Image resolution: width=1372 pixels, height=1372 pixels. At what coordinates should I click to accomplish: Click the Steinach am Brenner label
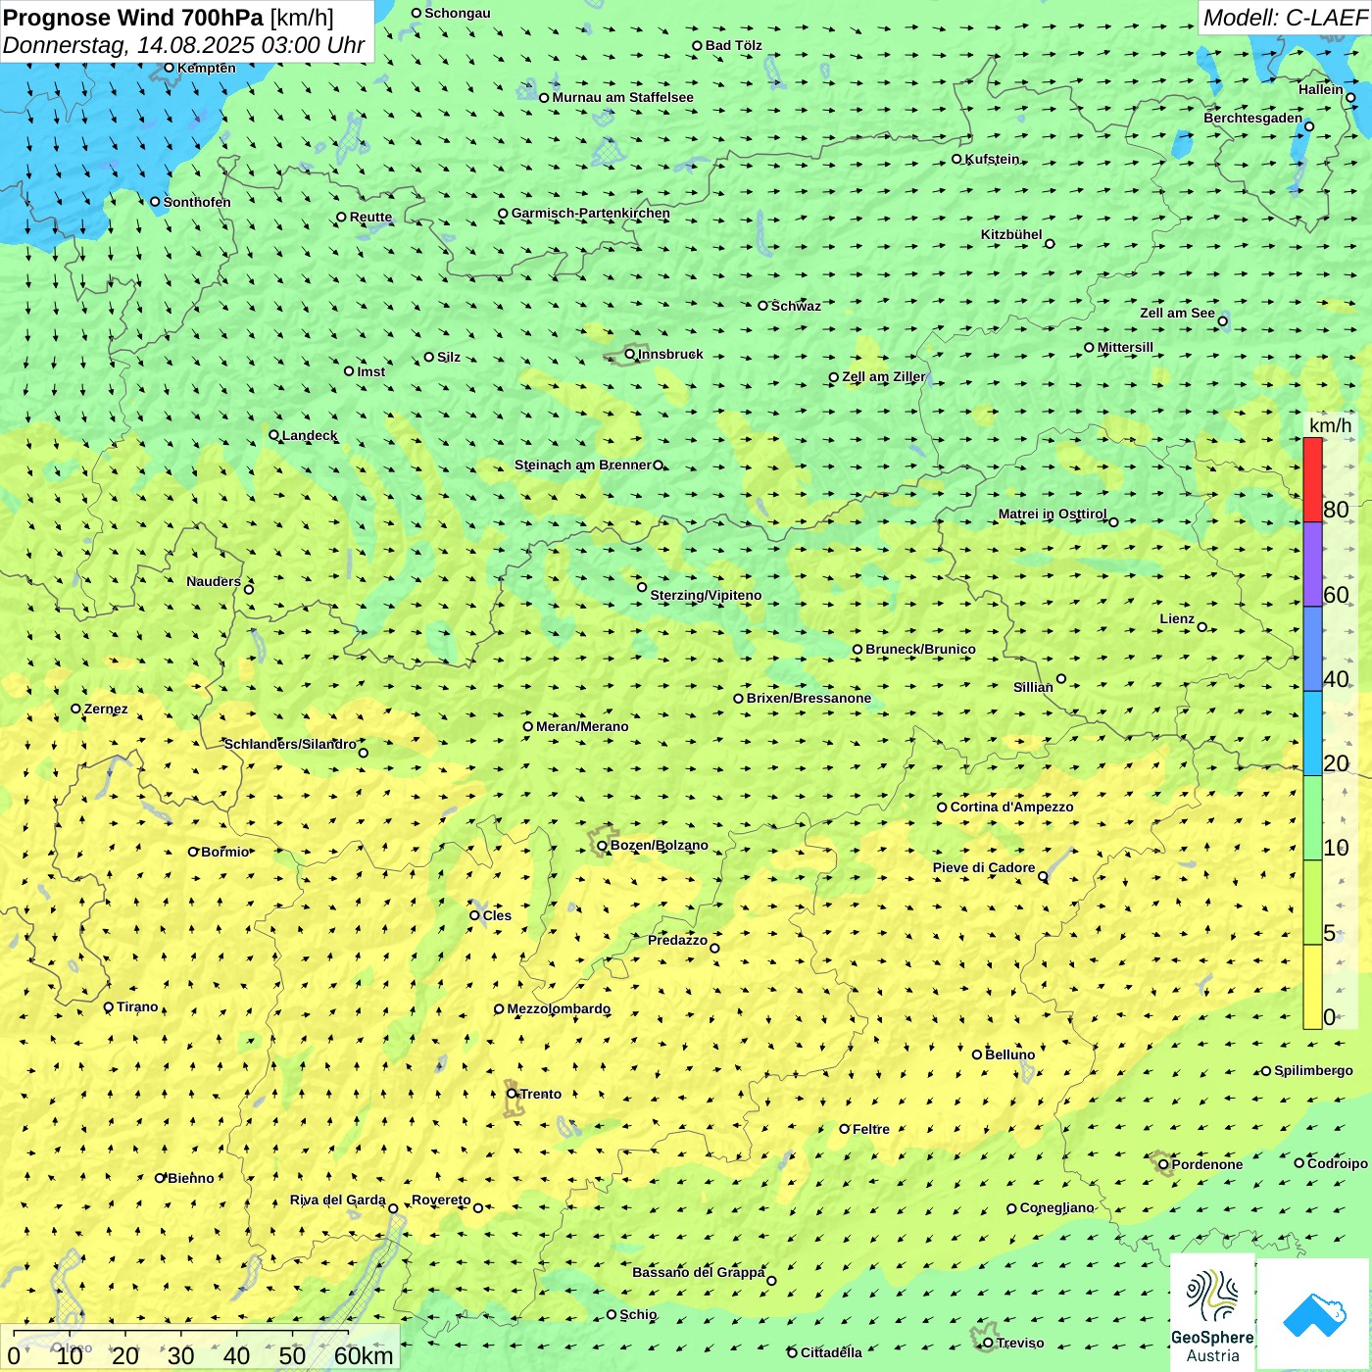coord(582,465)
